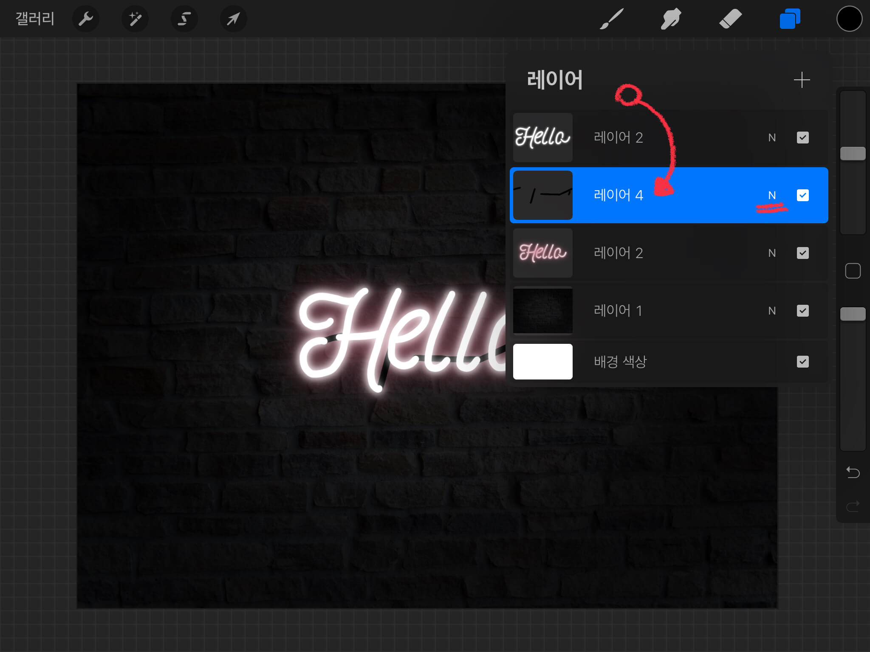Open blend mode N of top 레이어 2
This screenshot has width=870, height=652.
[772, 138]
